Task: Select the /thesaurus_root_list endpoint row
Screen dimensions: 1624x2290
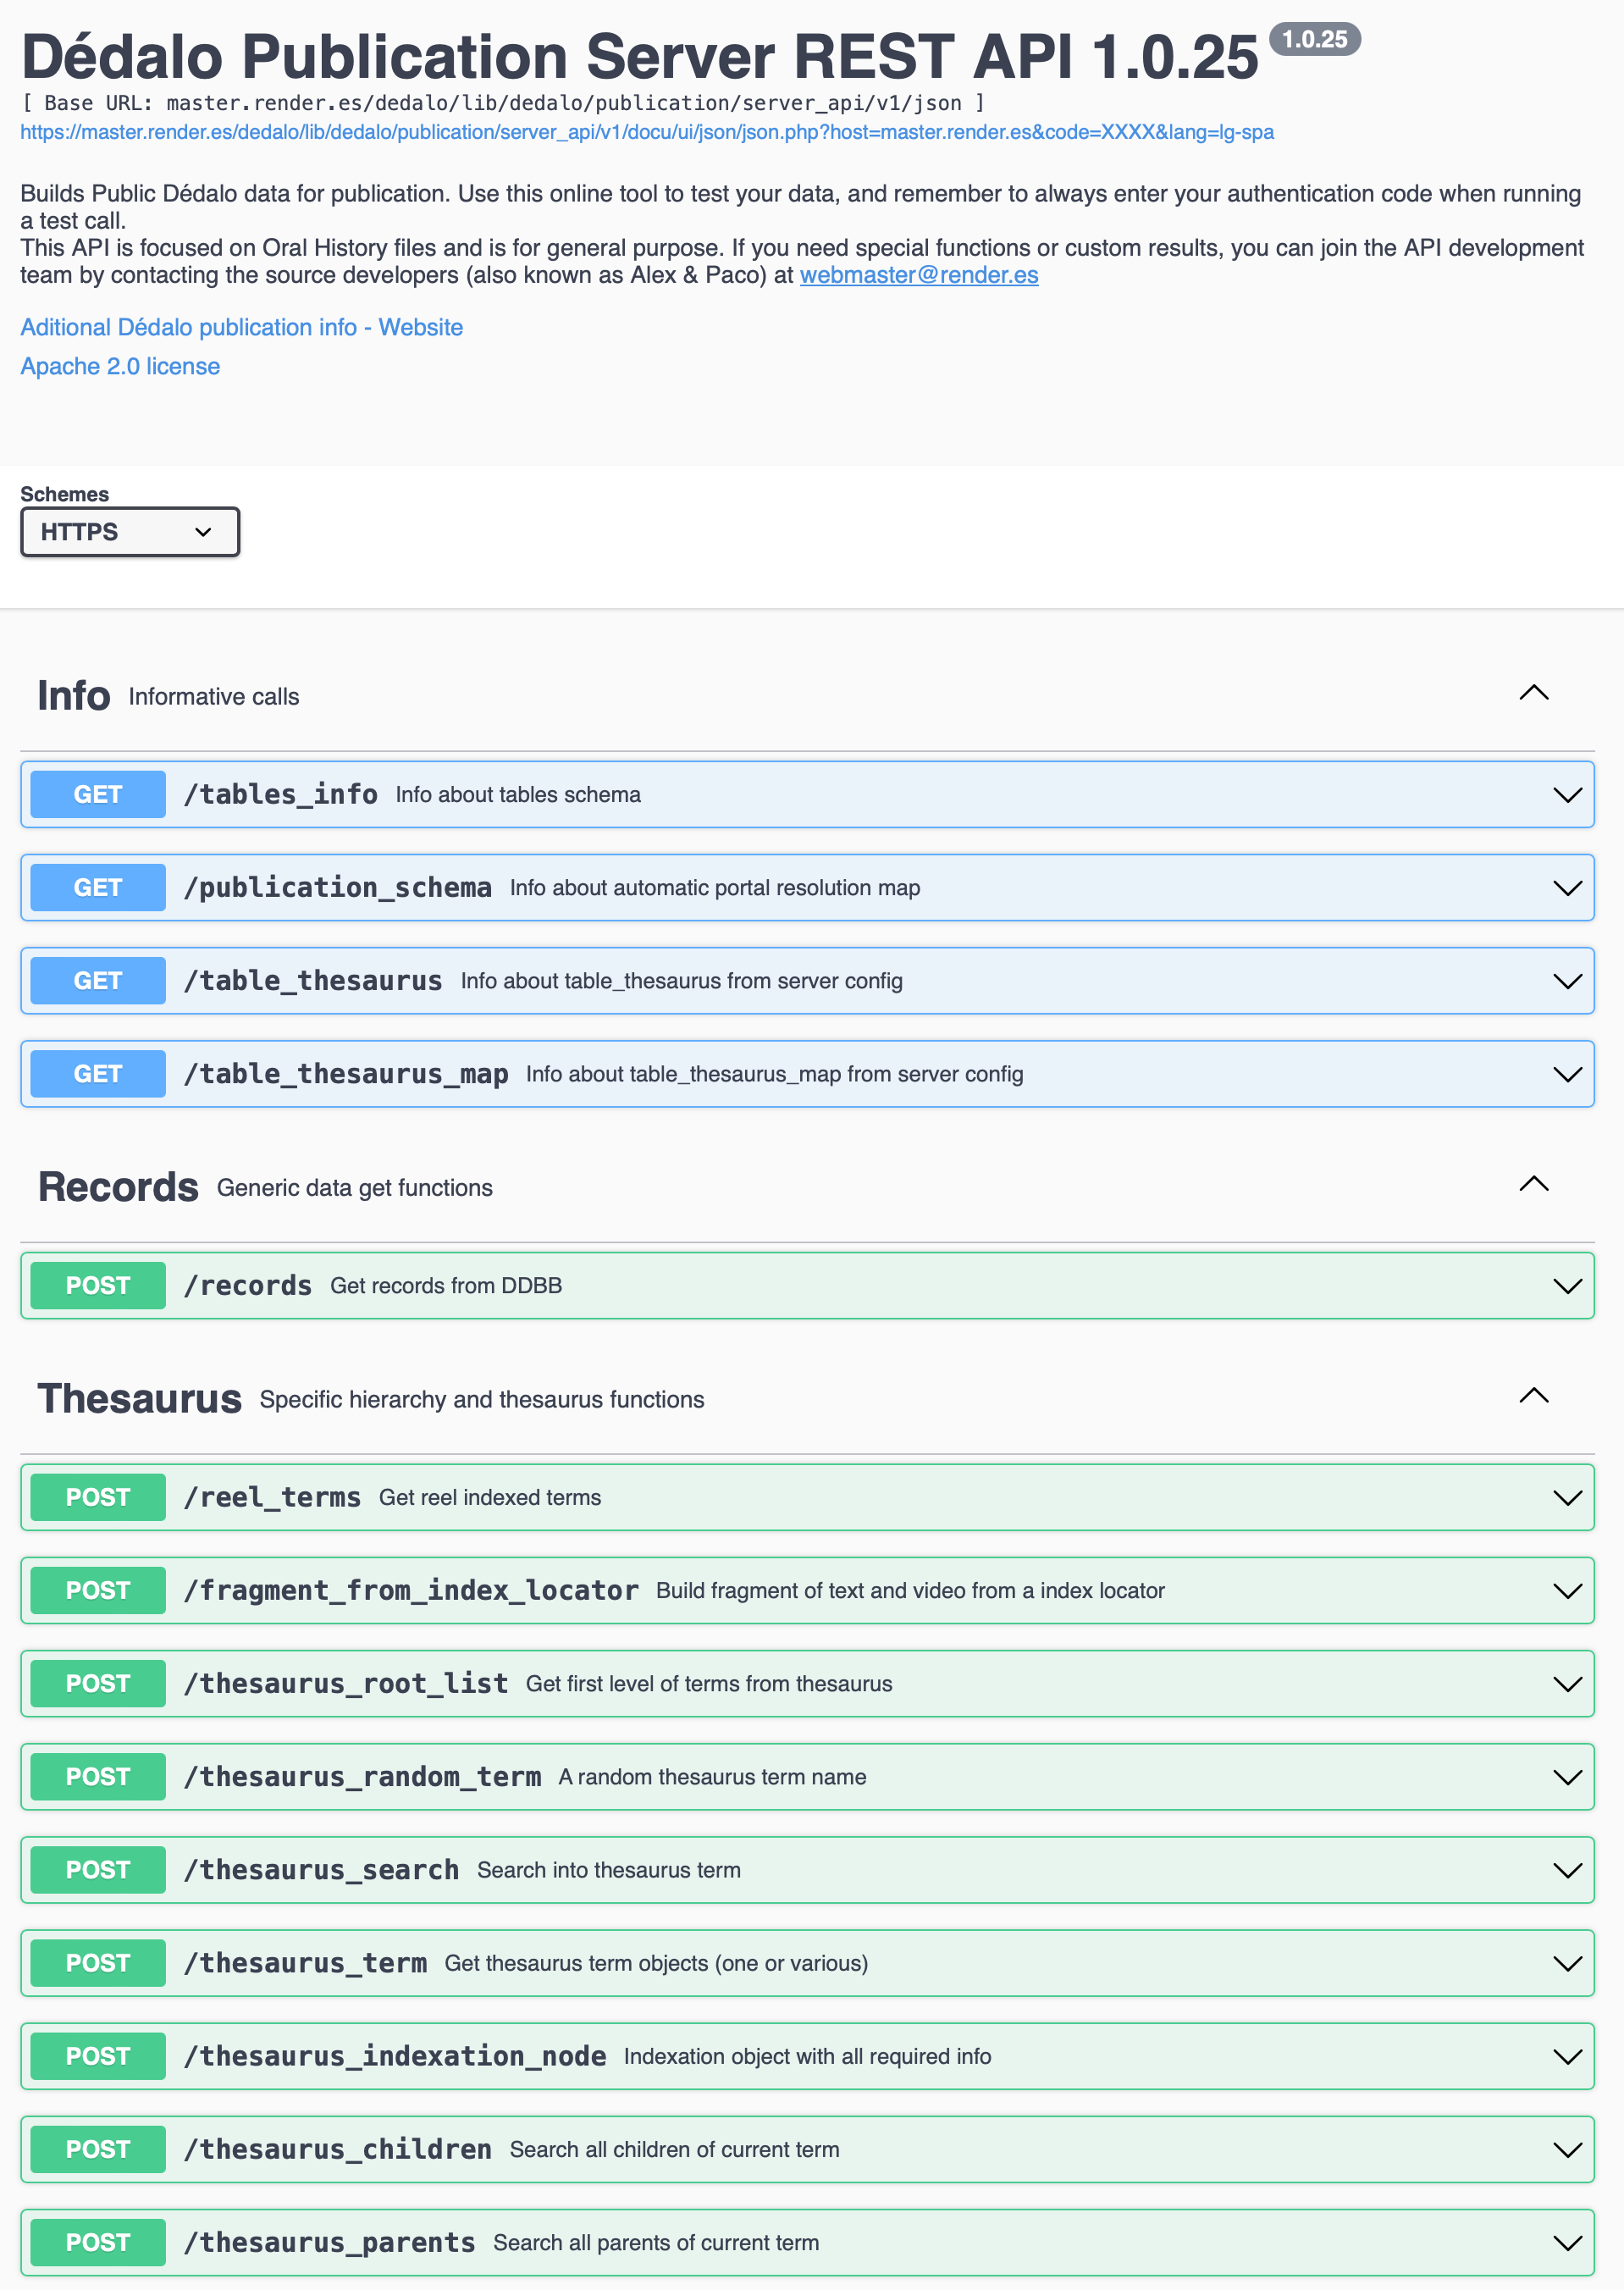Action: tap(807, 1684)
